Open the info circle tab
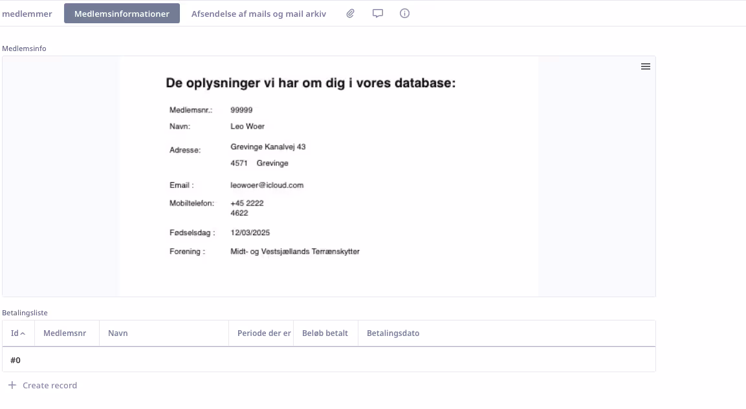 coord(404,14)
